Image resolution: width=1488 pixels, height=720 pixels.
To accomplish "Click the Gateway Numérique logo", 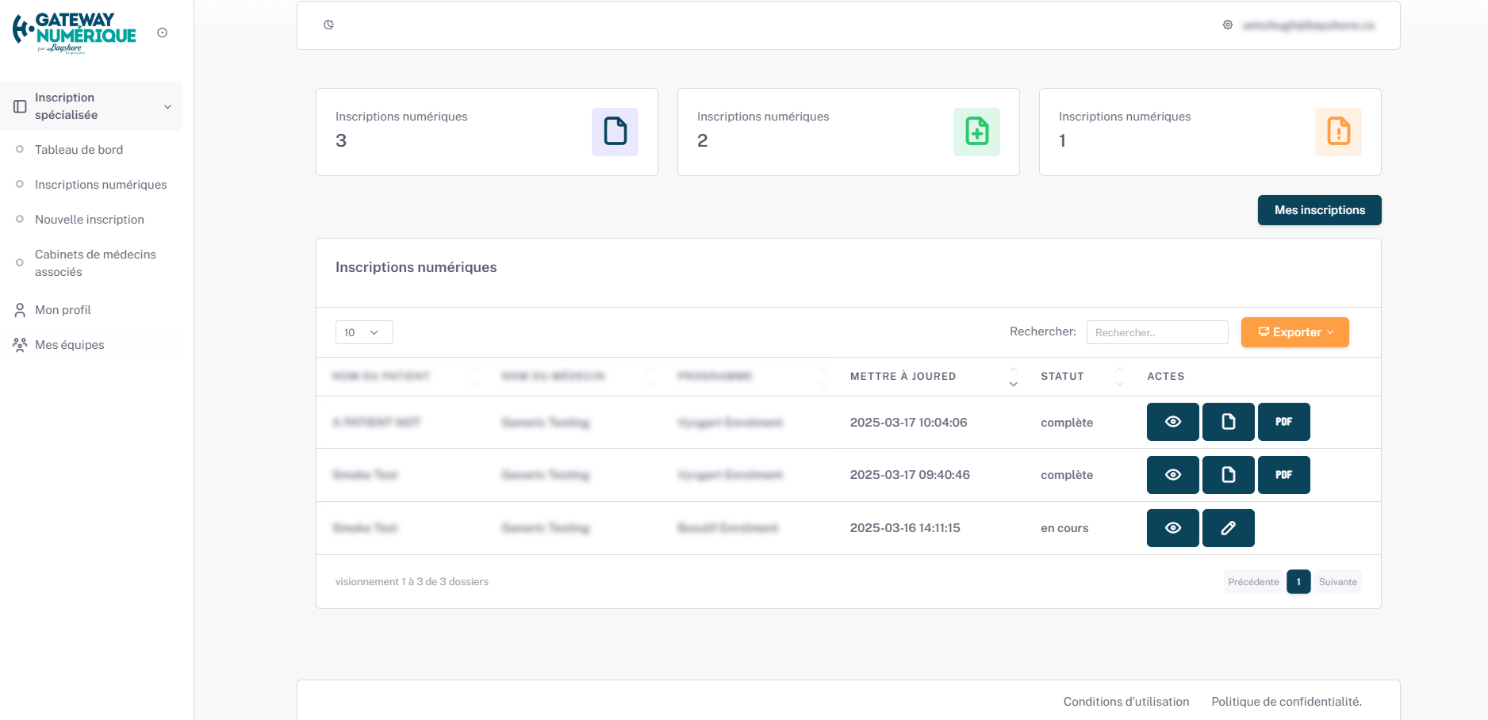I will point(75,33).
